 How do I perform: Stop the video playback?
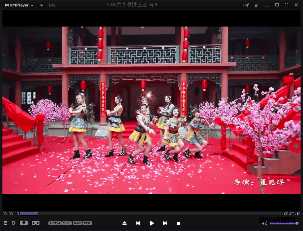coord(178,223)
